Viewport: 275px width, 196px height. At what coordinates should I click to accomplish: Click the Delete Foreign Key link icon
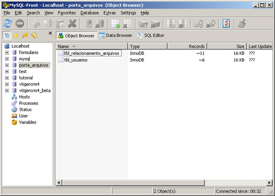tap(211, 23)
